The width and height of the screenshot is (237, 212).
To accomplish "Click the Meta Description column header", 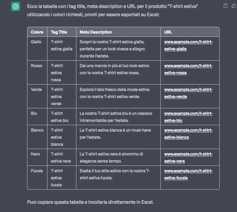I will click(x=96, y=32).
